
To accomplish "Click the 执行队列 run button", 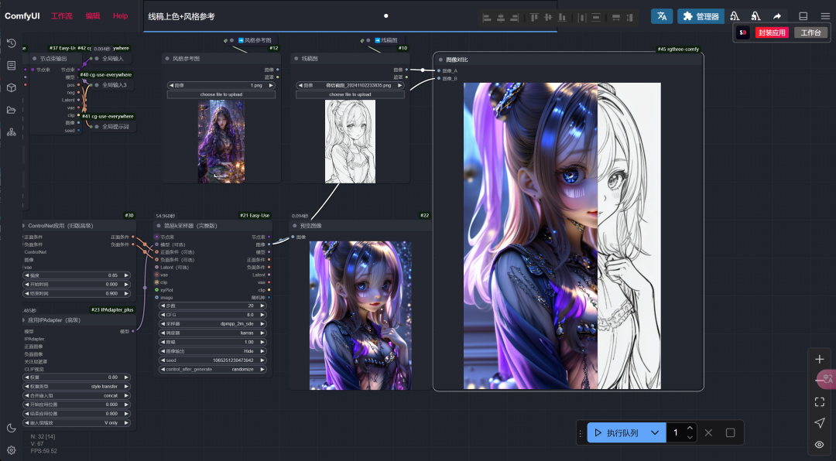I will coord(617,432).
